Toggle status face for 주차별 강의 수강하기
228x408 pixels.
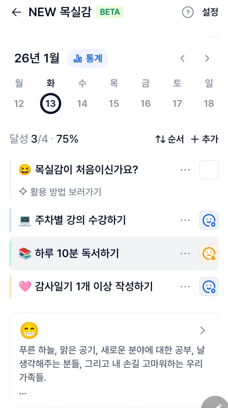(x=209, y=220)
